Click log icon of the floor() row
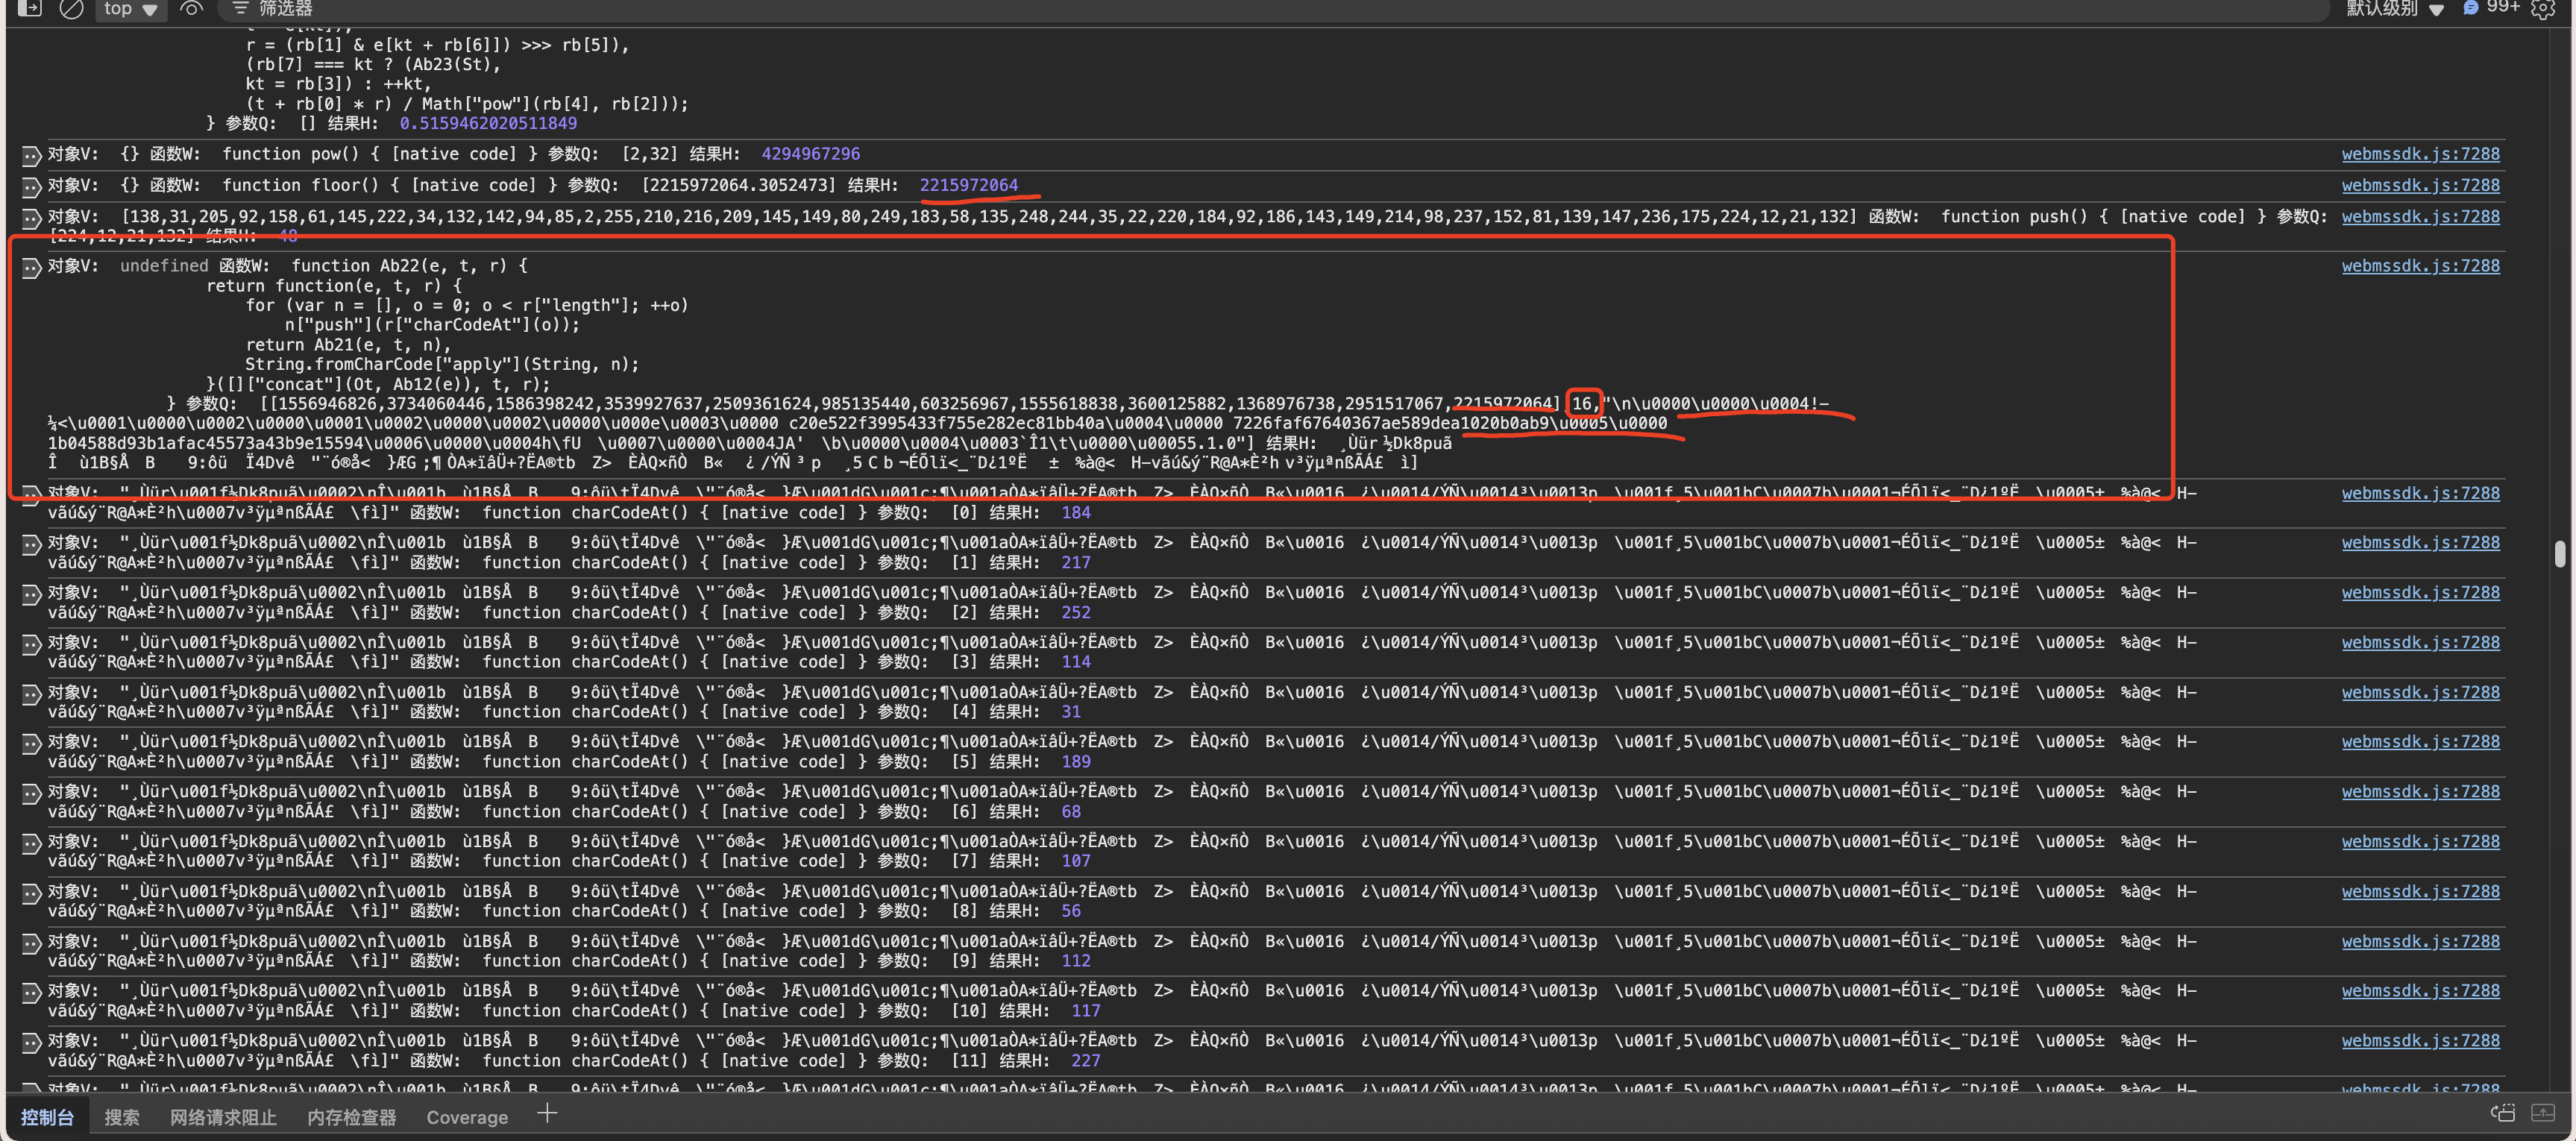The width and height of the screenshot is (2576, 1141). 31,187
